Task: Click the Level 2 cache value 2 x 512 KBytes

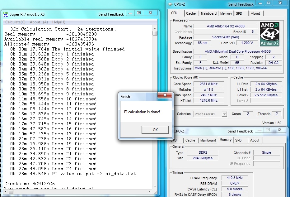Action: tap(266, 95)
